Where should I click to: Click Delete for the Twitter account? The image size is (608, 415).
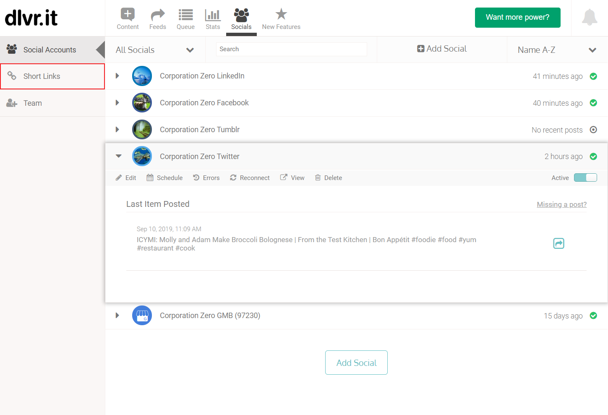pyautogui.click(x=329, y=178)
